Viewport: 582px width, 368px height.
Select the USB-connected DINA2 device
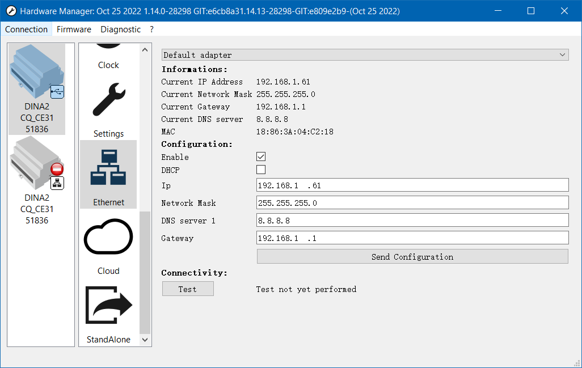[x=37, y=89]
